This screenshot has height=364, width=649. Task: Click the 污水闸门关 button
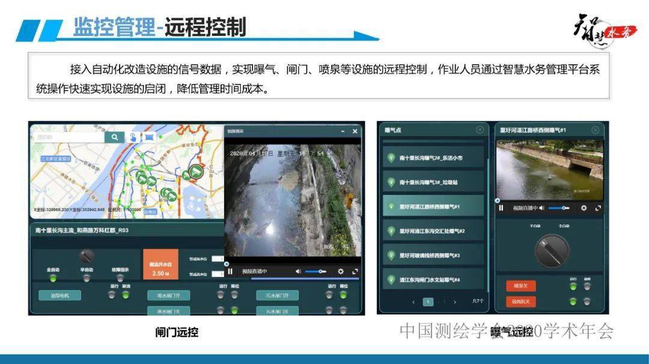[x=277, y=311]
